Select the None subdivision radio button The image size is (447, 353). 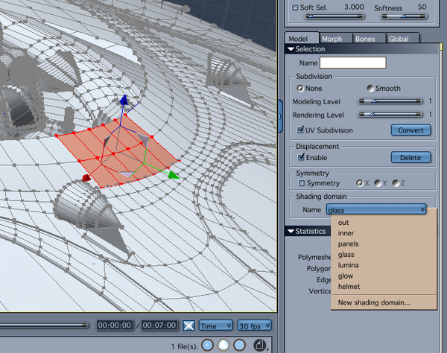(x=300, y=89)
